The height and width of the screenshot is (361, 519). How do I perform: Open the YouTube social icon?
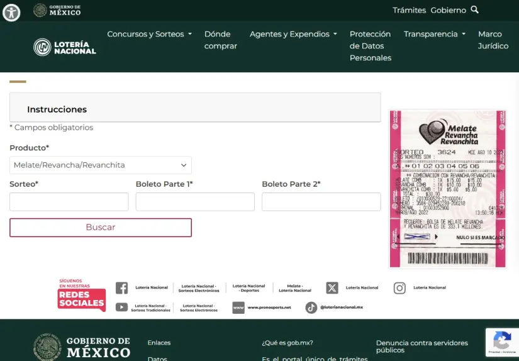coord(121,308)
